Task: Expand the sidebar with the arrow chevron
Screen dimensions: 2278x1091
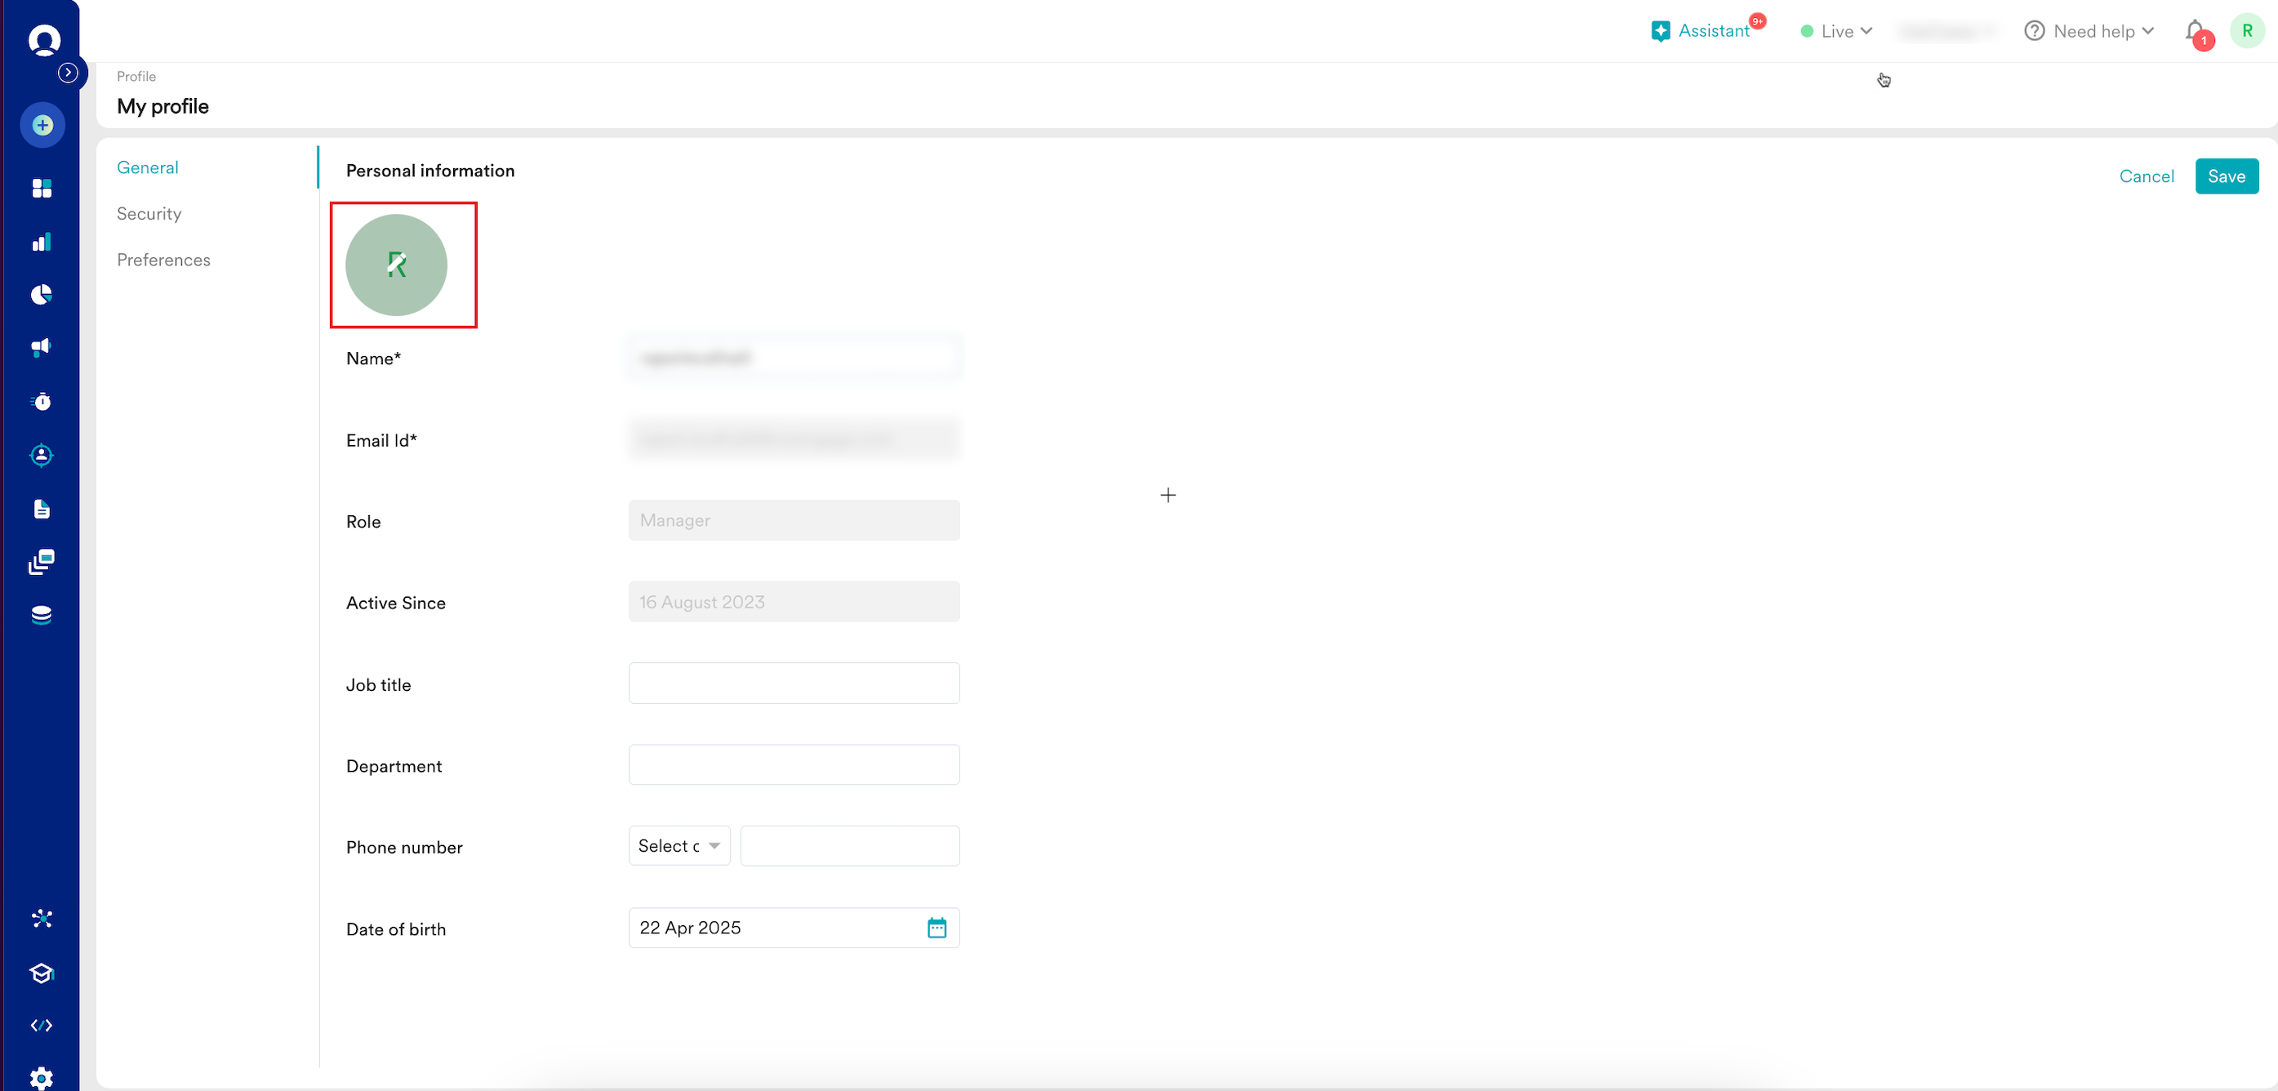Action: pos(68,73)
